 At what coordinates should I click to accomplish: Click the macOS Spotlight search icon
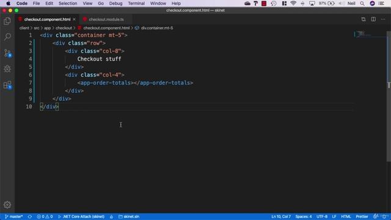point(362,3)
